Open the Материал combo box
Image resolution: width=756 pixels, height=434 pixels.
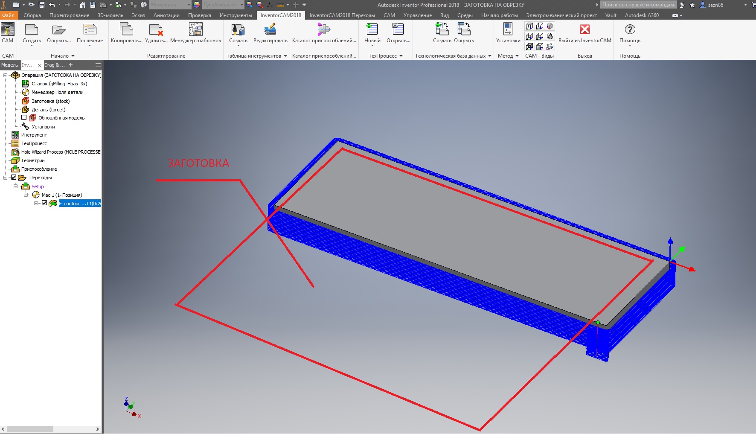pos(170,5)
